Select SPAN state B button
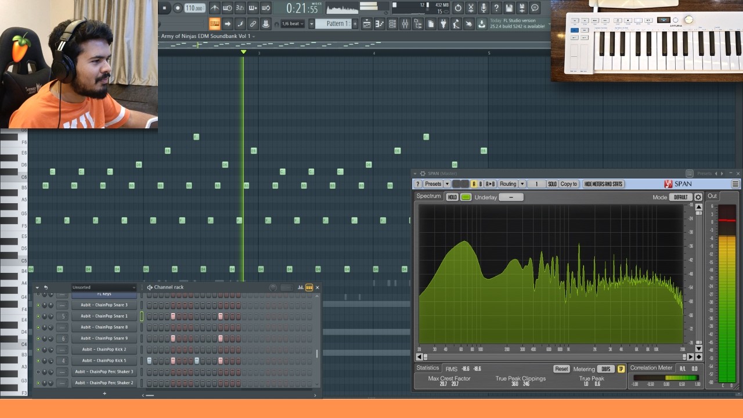This screenshot has width=743, height=418. point(481,184)
